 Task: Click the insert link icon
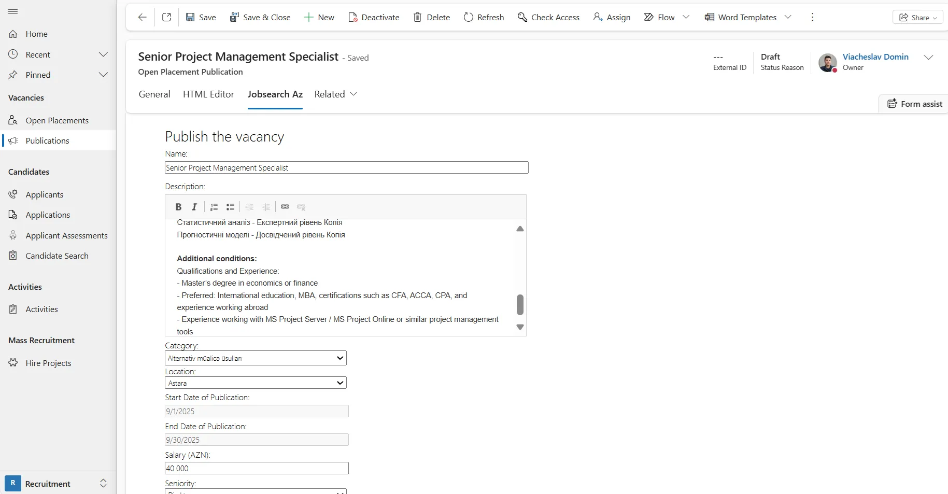(285, 207)
